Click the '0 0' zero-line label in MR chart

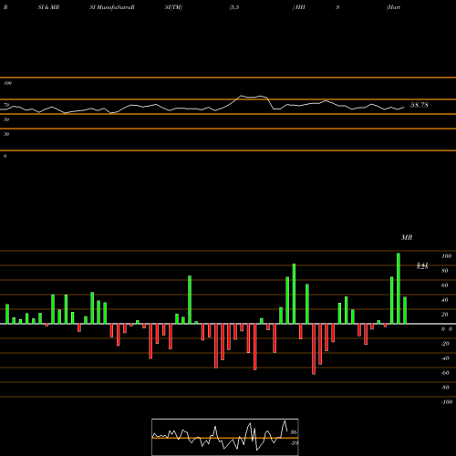(x=447, y=329)
